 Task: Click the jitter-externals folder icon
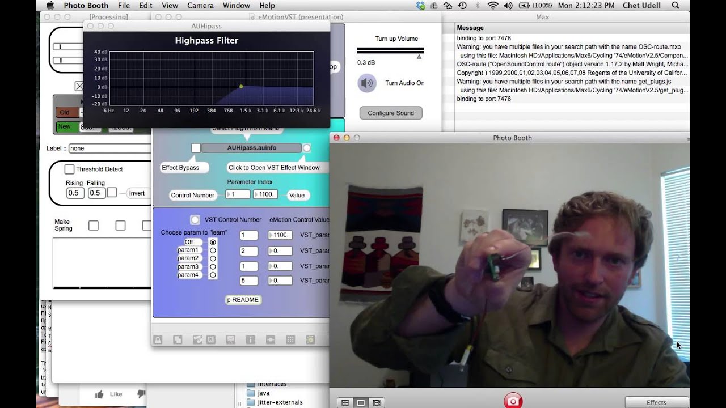pos(250,402)
